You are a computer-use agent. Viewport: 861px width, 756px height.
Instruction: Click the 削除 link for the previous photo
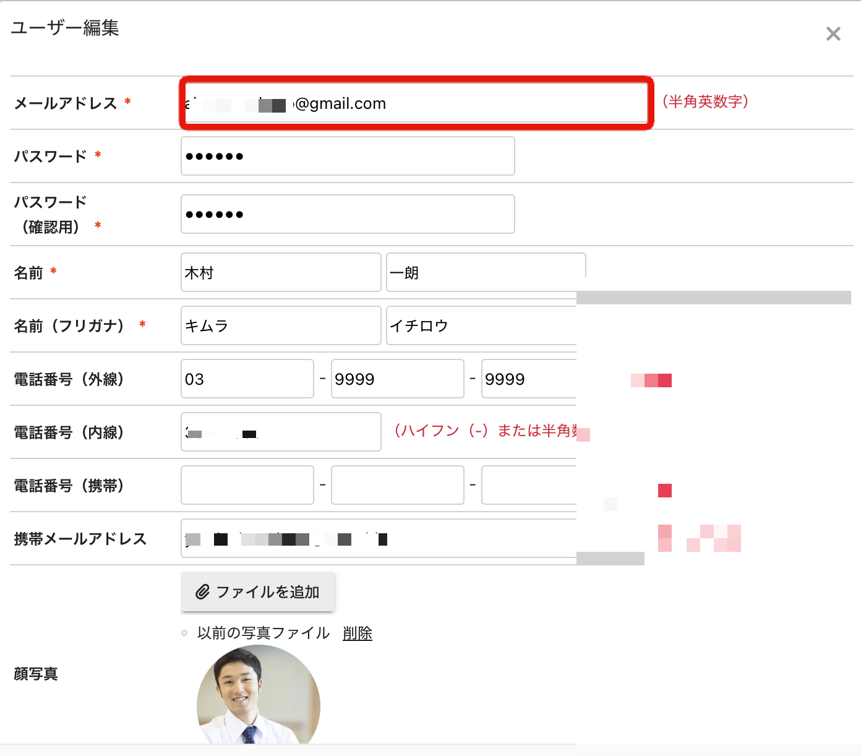(358, 634)
